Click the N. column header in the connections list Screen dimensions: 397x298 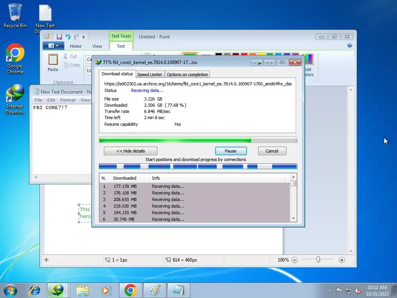[105, 178]
